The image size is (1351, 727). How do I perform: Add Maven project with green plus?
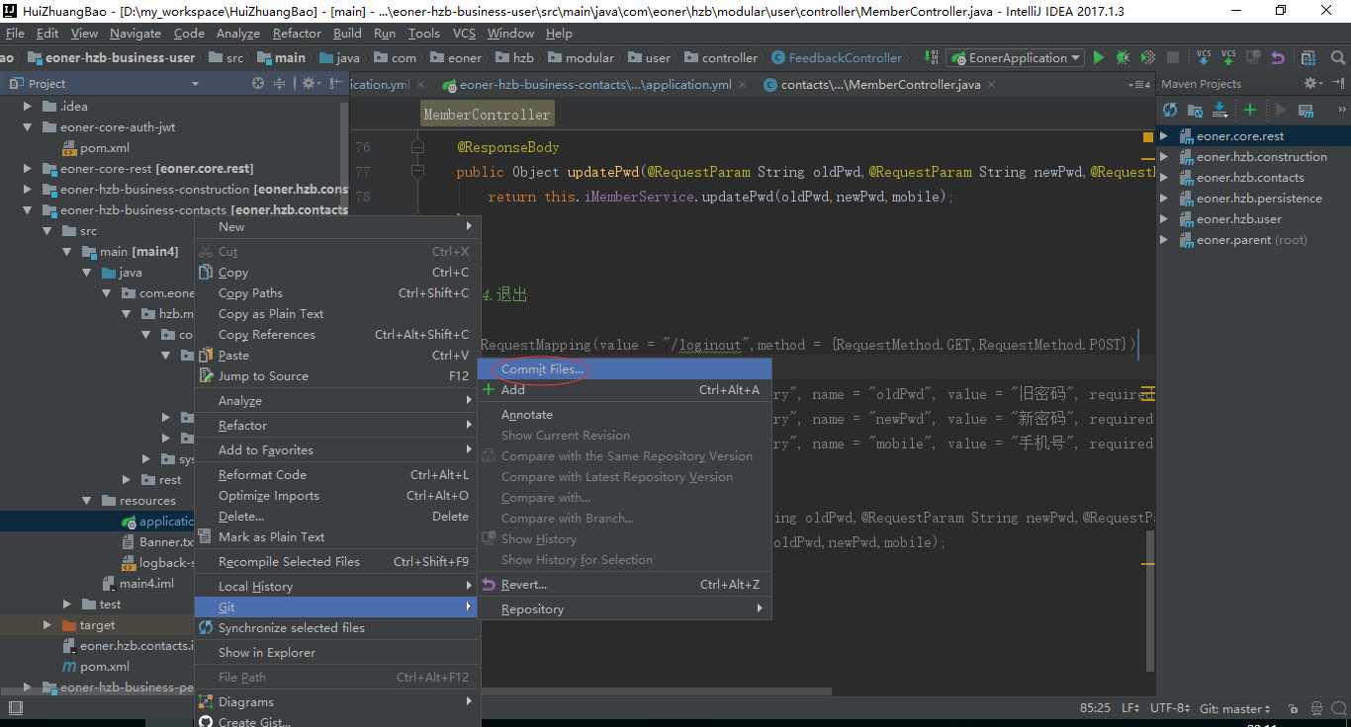(x=1250, y=110)
